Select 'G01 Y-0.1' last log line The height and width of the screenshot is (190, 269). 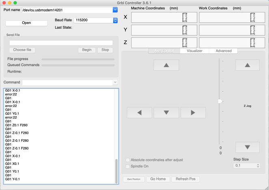click(x=12, y=179)
